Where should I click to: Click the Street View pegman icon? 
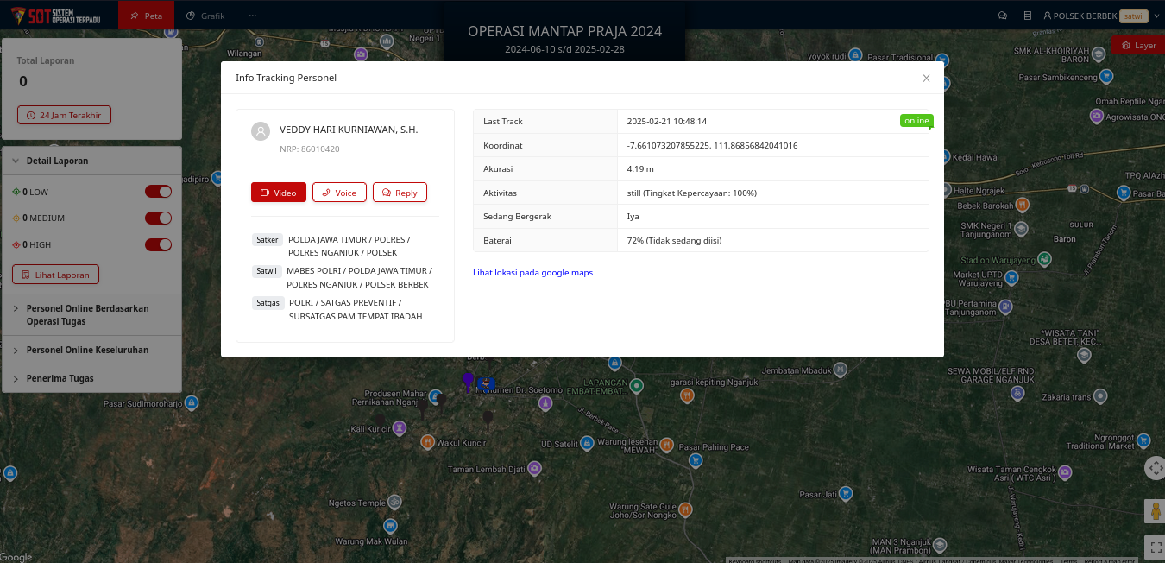pos(1156,511)
